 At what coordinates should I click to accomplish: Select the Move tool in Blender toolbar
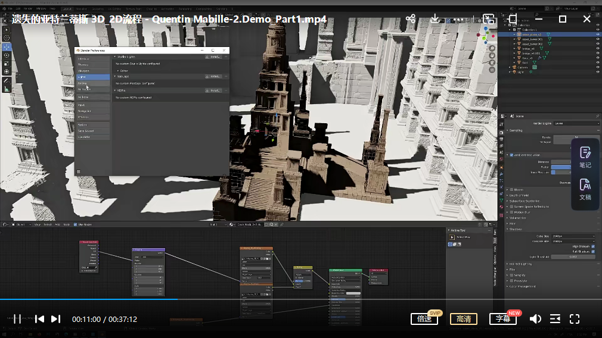pos(7,47)
